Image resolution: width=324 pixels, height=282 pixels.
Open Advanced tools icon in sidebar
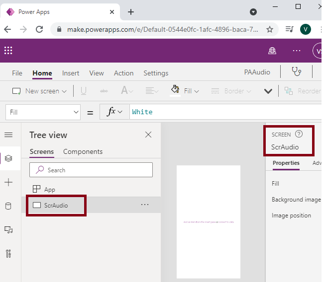(8, 254)
